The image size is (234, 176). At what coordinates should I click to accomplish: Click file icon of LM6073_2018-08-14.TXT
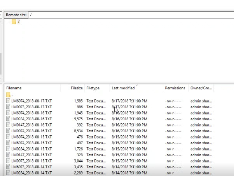[x=9, y=167]
